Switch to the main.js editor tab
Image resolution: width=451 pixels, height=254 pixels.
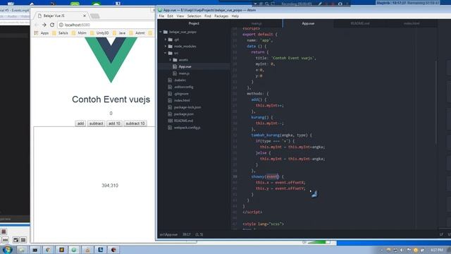pyautogui.click(x=257, y=23)
